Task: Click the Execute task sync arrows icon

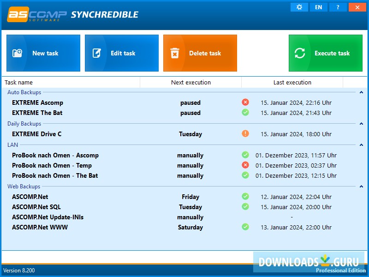Action: click(x=300, y=53)
